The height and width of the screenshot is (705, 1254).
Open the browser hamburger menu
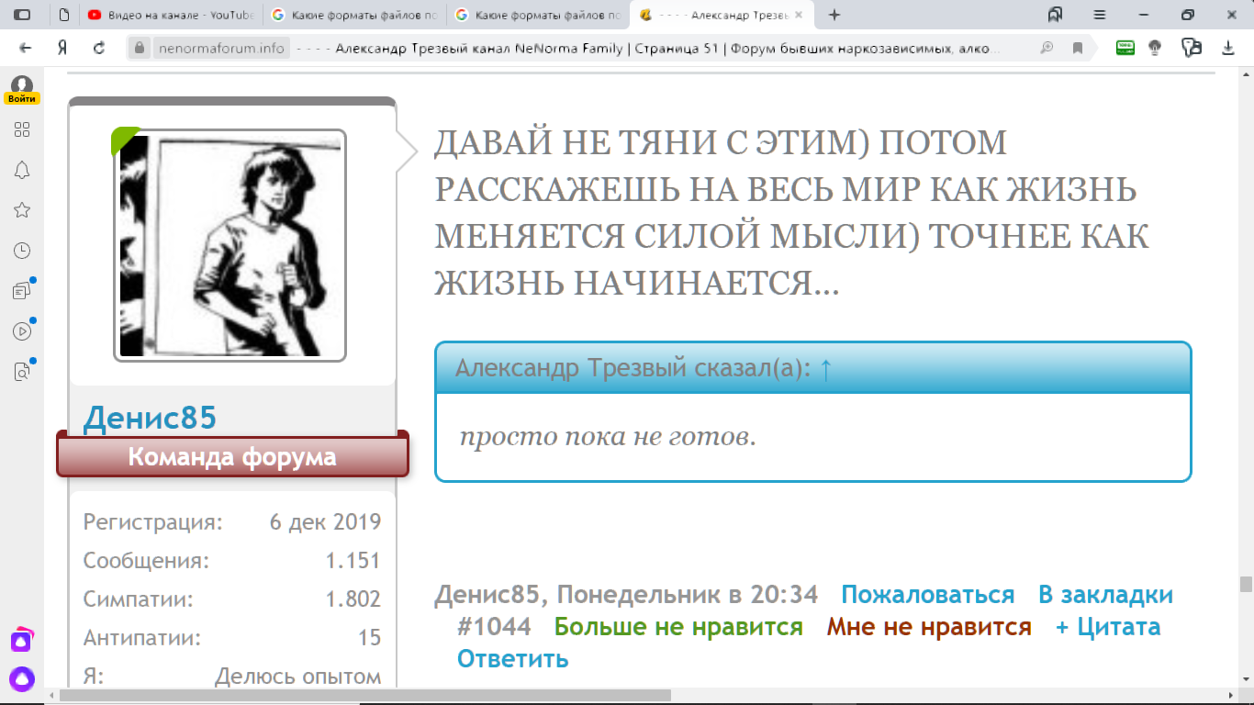pyautogui.click(x=1100, y=14)
